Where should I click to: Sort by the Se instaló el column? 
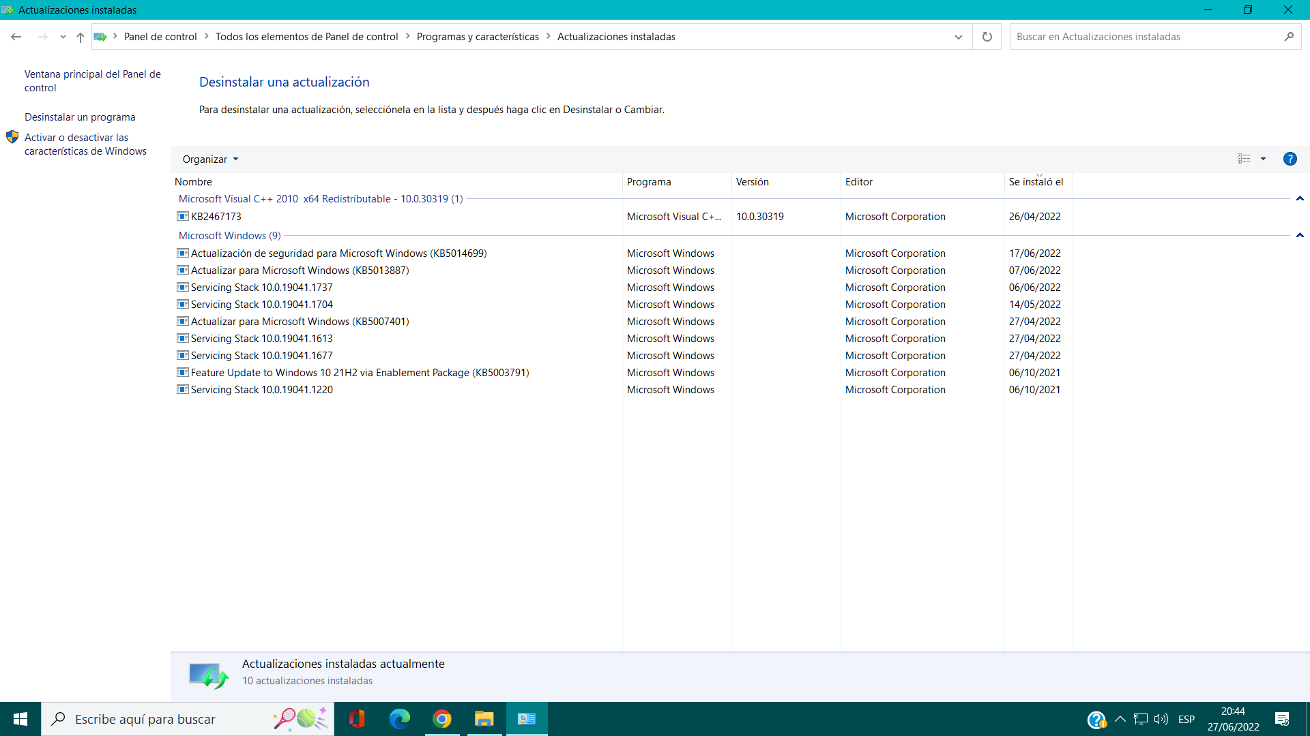(x=1038, y=182)
